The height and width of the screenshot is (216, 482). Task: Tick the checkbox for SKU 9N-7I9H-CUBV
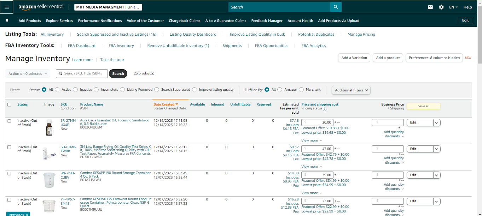click(x=9, y=174)
